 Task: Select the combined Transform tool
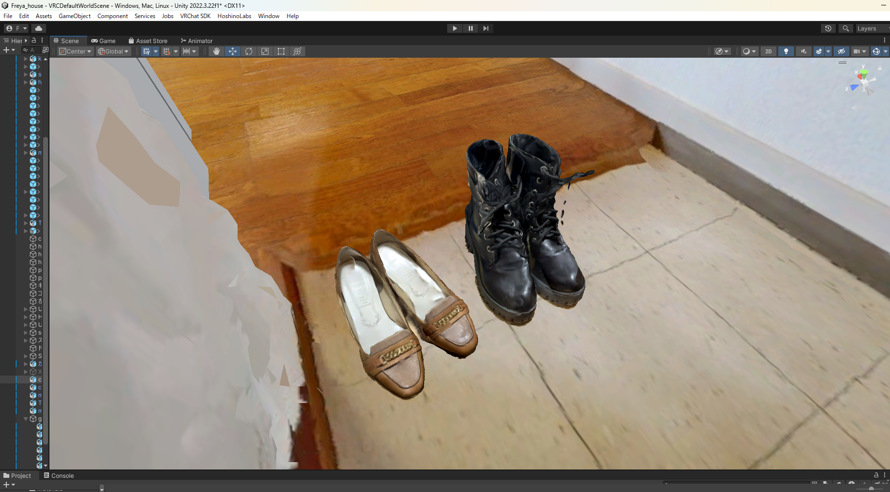click(297, 51)
